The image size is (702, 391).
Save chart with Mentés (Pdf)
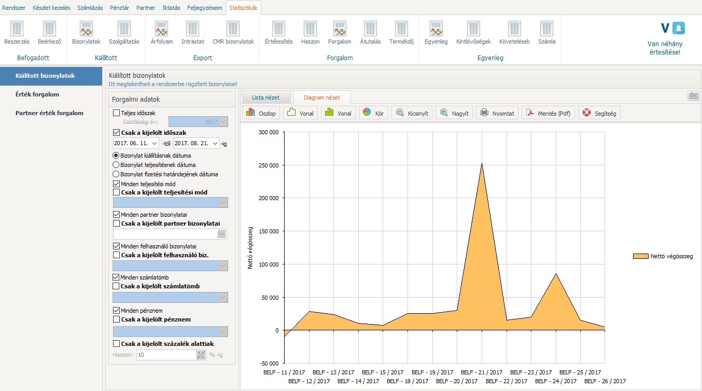(549, 113)
